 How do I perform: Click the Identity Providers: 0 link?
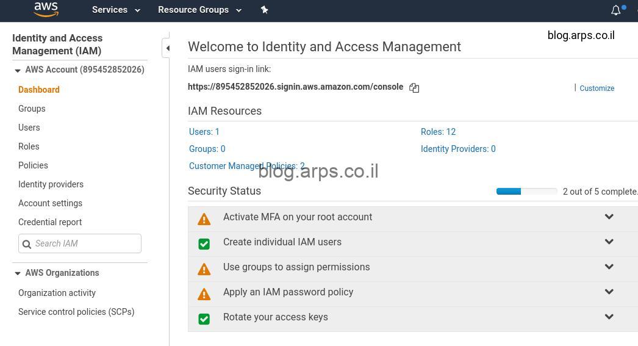pyautogui.click(x=458, y=149)
